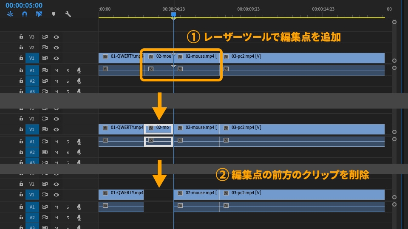Hide V1 track output in middle timeline
Screen dimensions: 408x229
coord(56,130)
